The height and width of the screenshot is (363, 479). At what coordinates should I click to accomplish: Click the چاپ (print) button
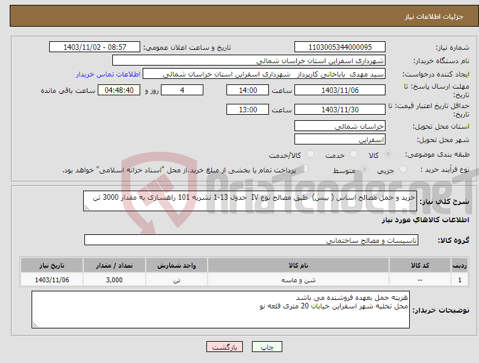[267, 347]
